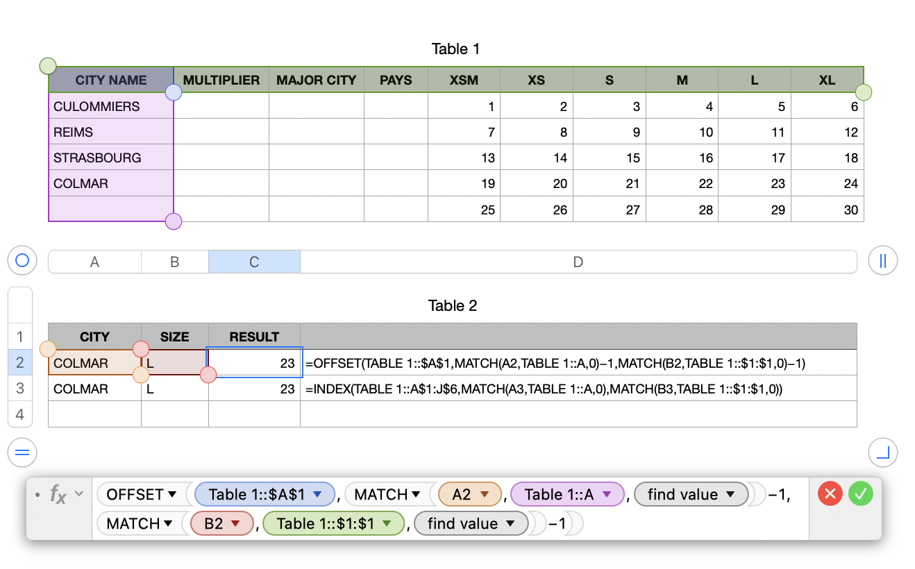Image resolution: width=915 pixels, height=569 pixels.
Task: Select column C header
Action: click(x=254, y=262)
